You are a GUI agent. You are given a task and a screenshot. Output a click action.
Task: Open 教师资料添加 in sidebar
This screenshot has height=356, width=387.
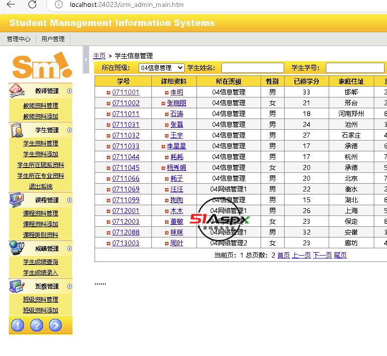pos(41,116)
